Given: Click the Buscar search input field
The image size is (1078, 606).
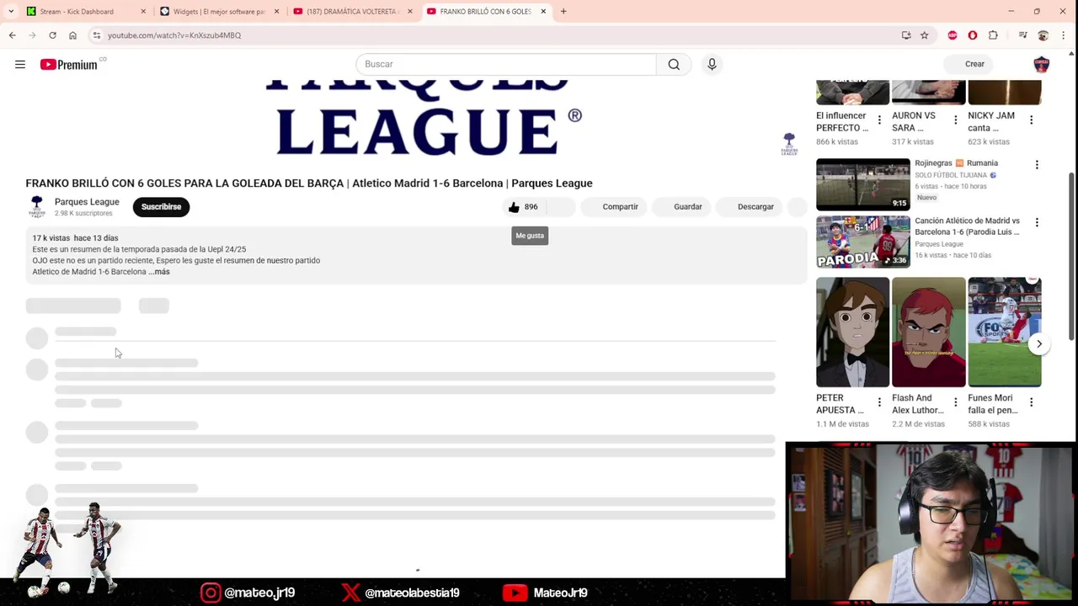Looking at the screenshot, I should point(505,64).
